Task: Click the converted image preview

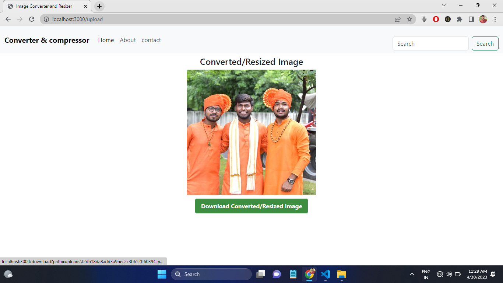Action: [251, 132]
